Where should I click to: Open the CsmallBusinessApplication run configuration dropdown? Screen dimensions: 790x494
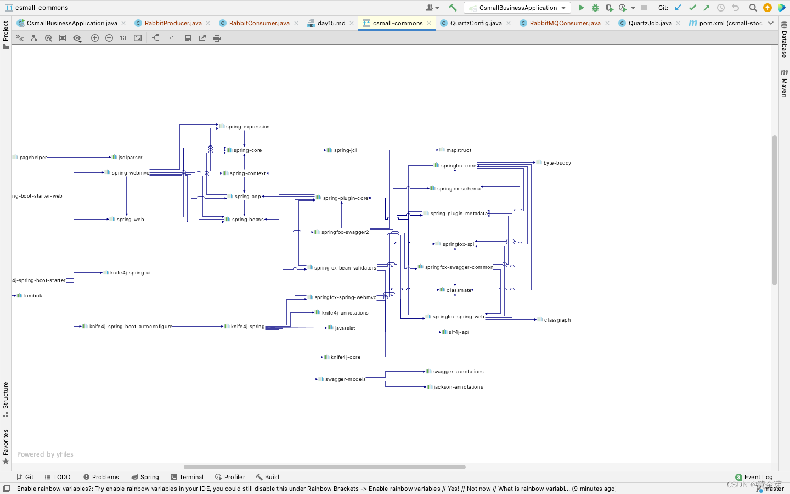[x=517, y=8]
